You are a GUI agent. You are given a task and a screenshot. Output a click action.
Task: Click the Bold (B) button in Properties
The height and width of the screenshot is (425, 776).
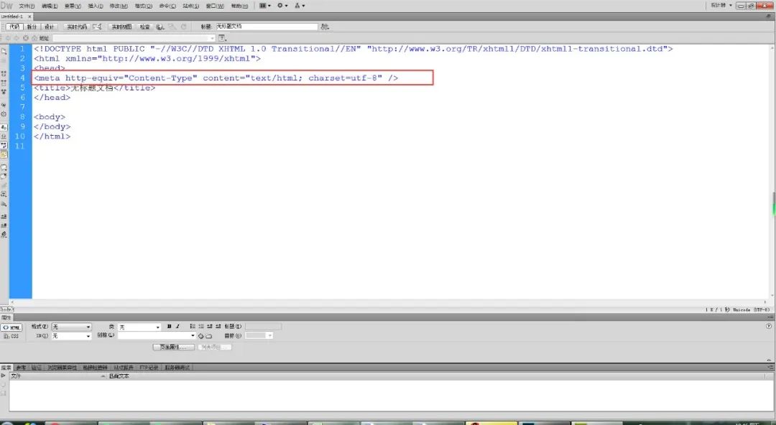click(169, 327)
